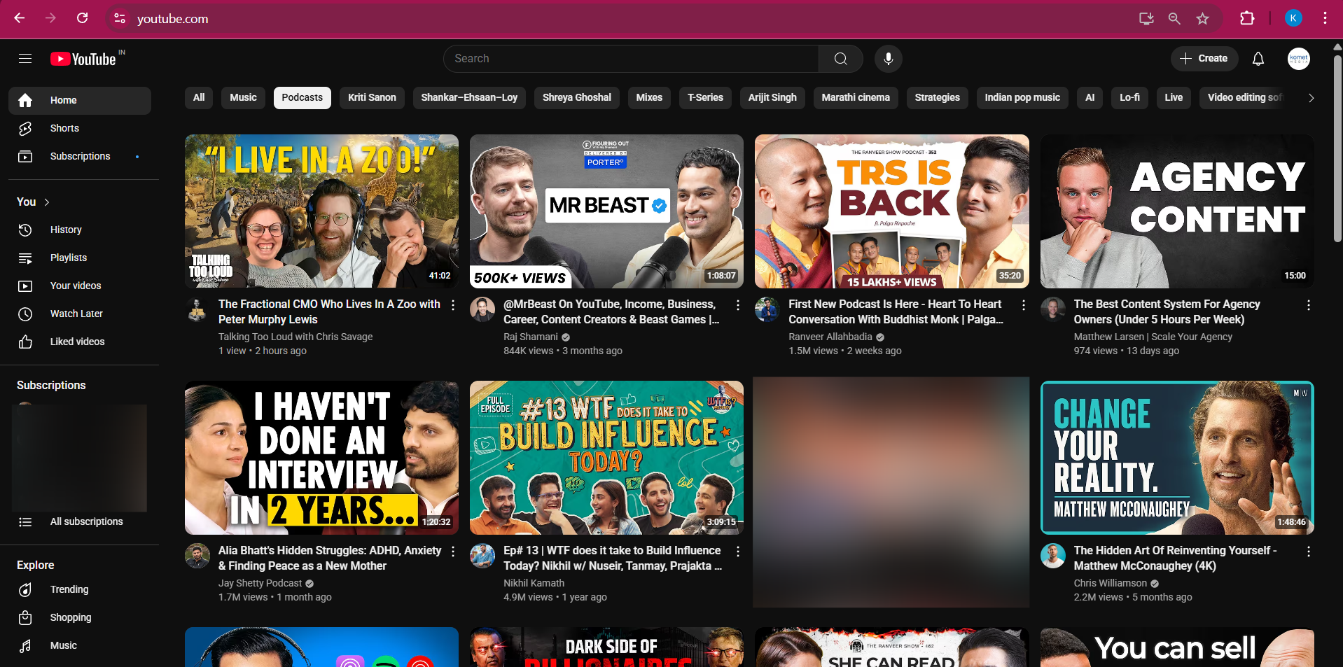Open the hamburger guide menu
This screenshot has height=667, width=1343.
click(x=25, y=59)
